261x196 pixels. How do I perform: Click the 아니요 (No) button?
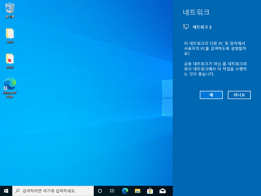239,95
